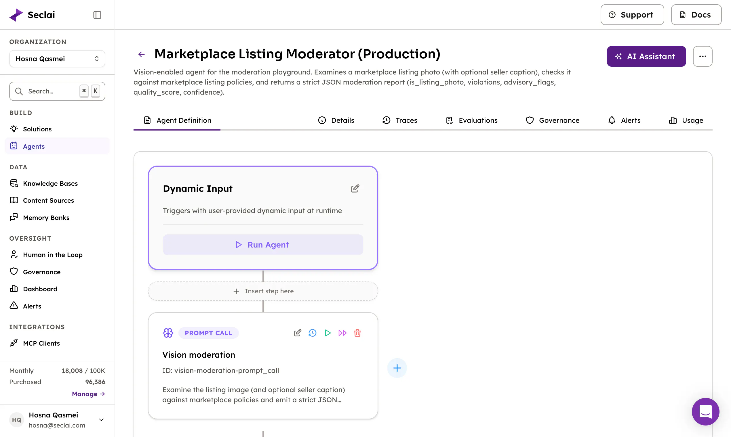Open Memory Banks
The width and height of the screenshot is (731, 437).
pos(57,218)
